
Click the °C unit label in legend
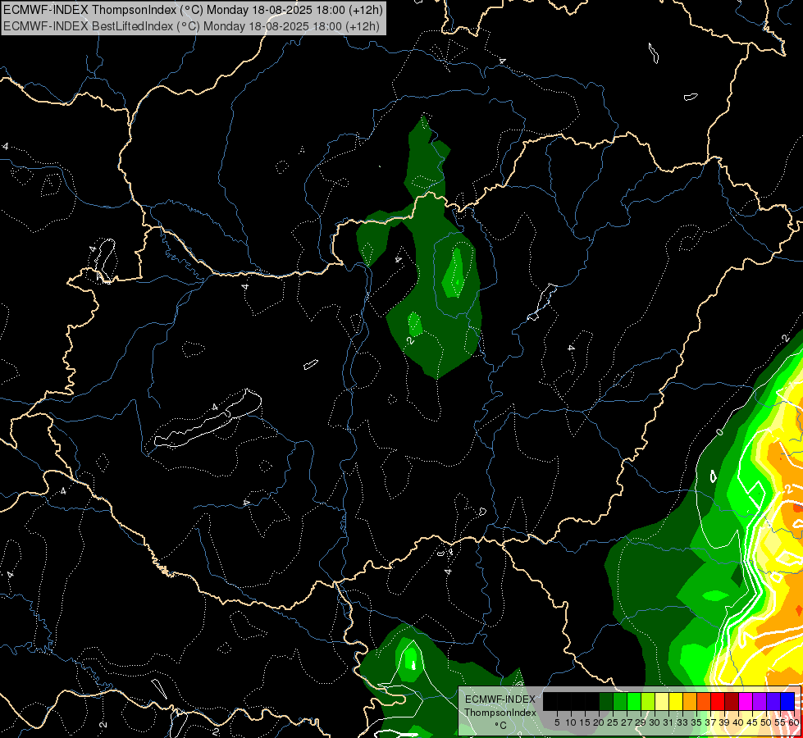pyautogui.click(x=501, y=725)
